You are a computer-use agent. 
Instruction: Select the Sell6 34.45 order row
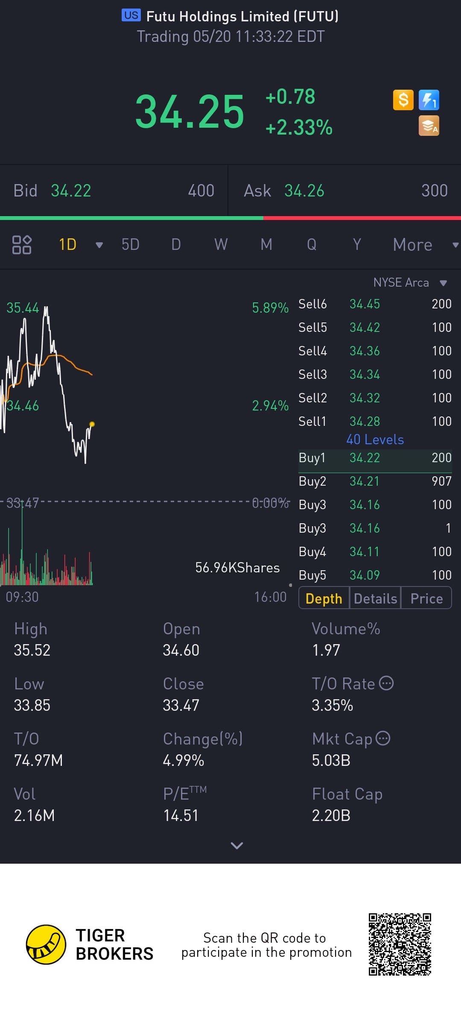click(x=375, y=304)
